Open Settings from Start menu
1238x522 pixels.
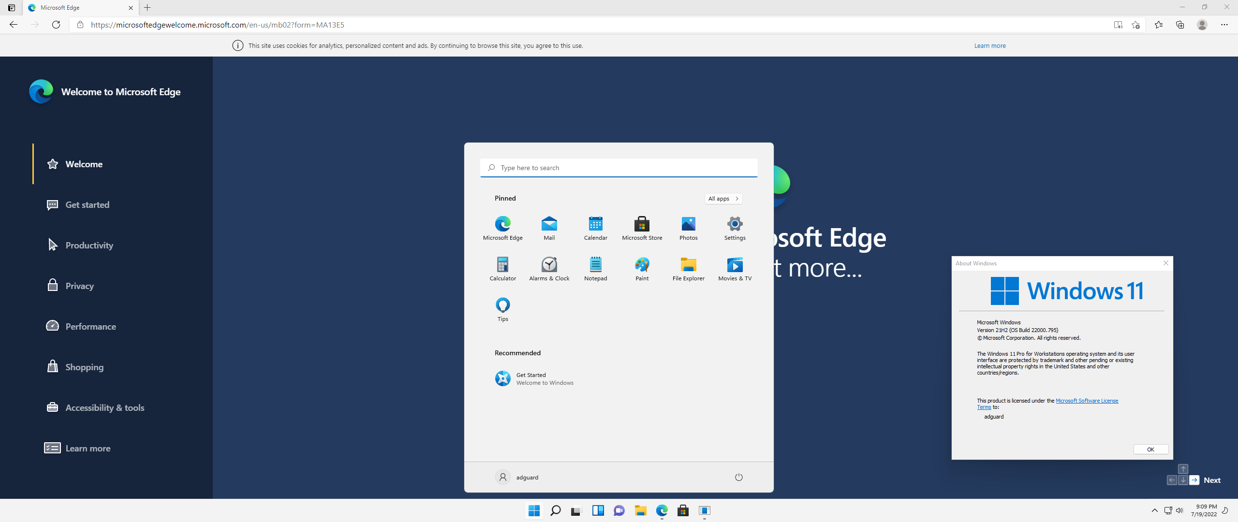point(735,228)
